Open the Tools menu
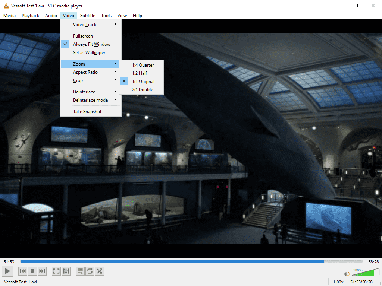This screenshot has width=382, height=286. [x=106, y=16]
